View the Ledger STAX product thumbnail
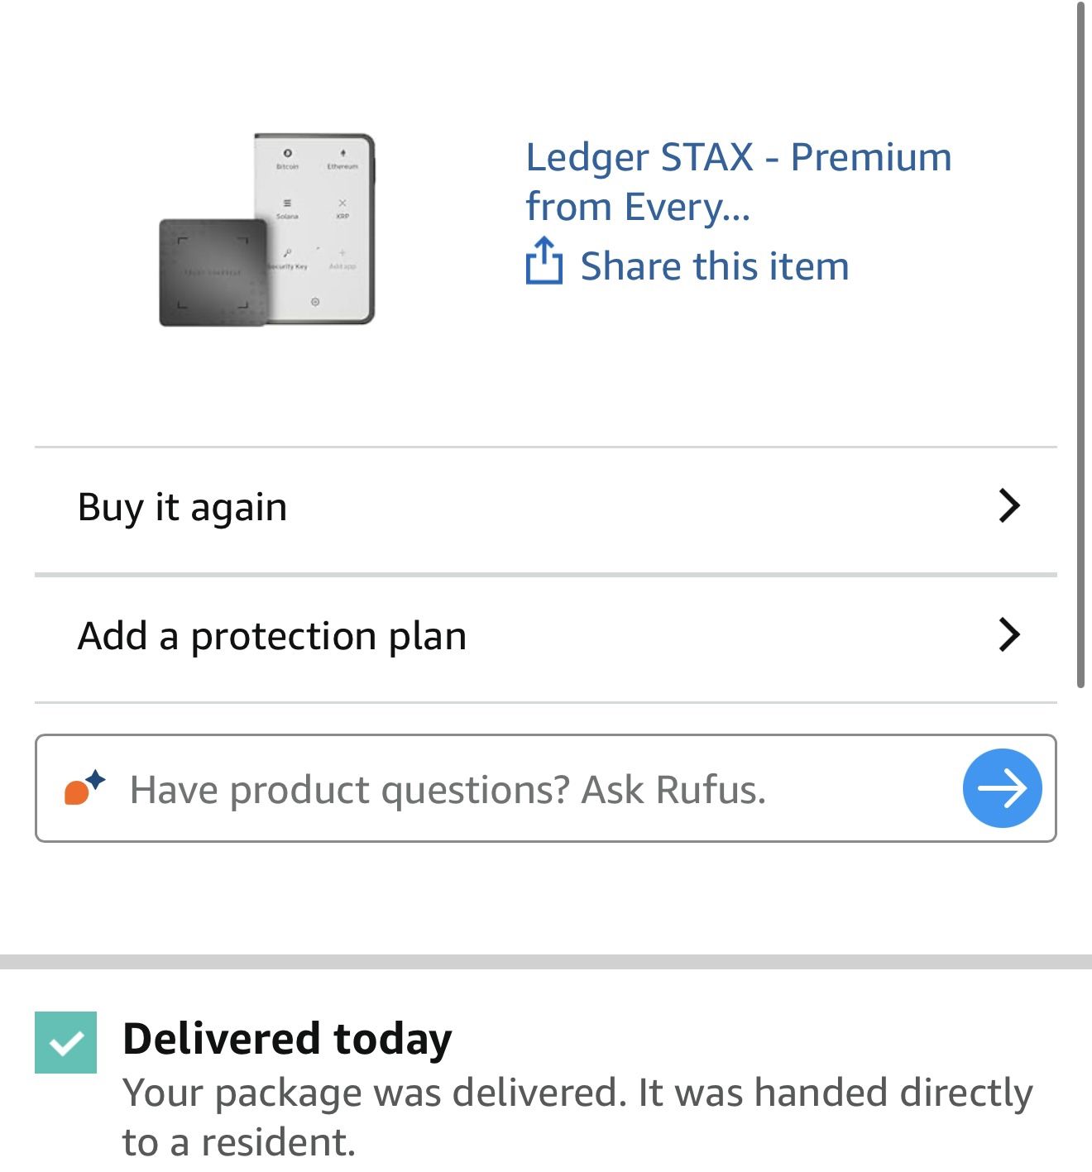1092x1172 pixels. pos(265,227)
